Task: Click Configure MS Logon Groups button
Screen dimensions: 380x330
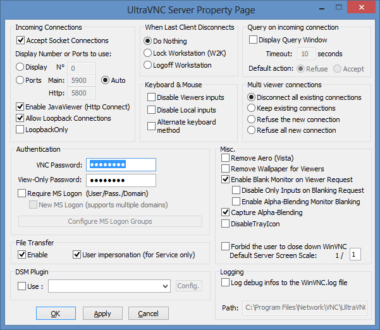Action: (x=110, y=221)
